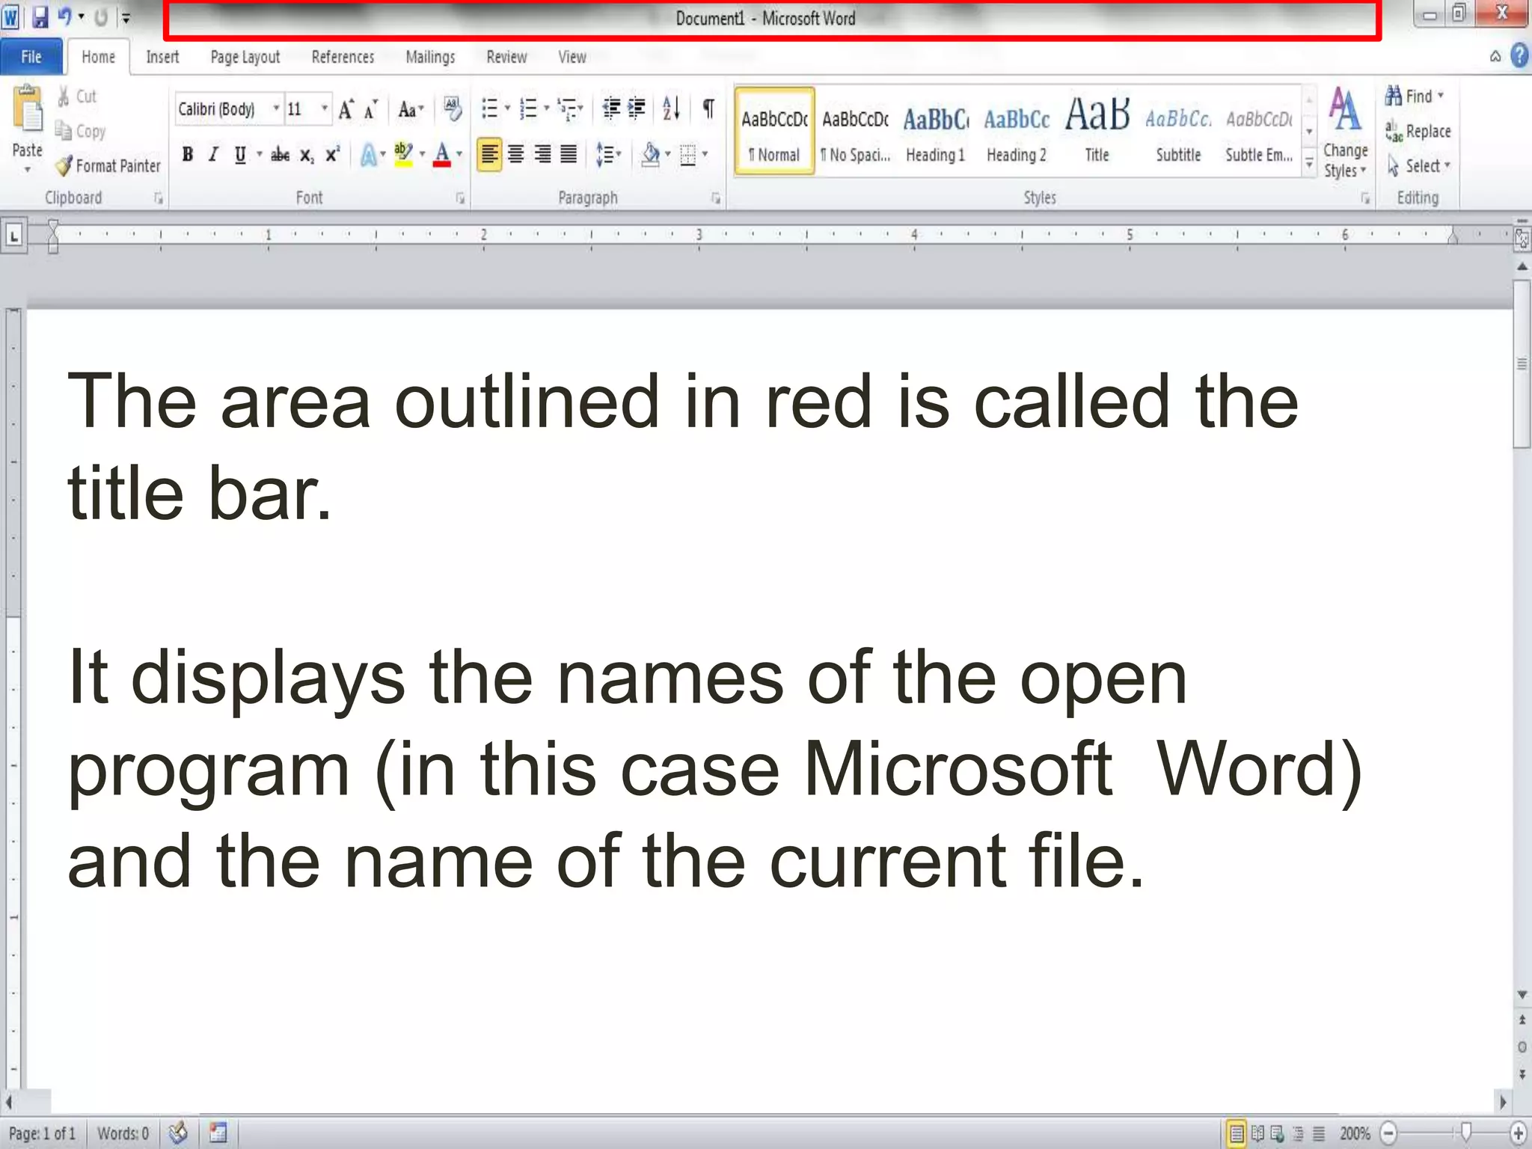
Task: Click the Clear Formatting icon
Action: [x=452, y=109]
